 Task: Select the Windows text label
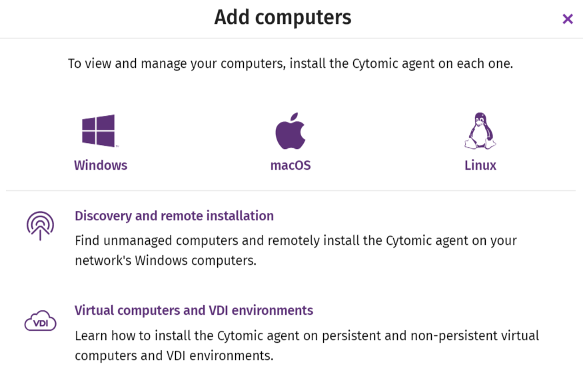[x=101, y=165]
